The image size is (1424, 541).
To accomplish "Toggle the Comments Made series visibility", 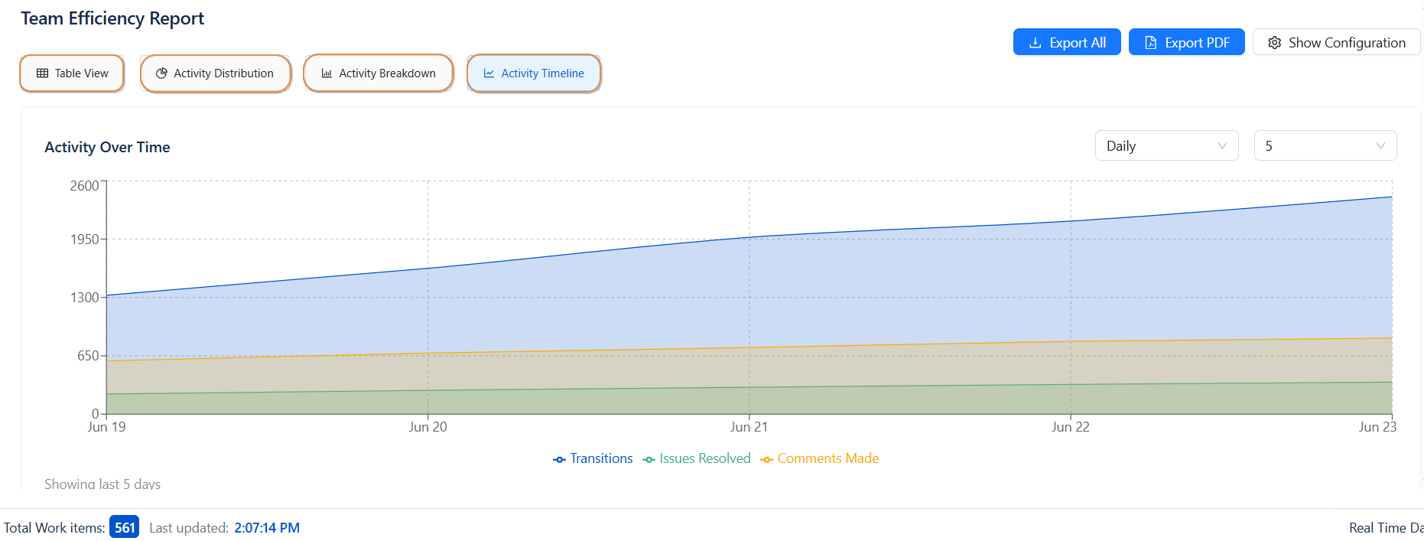I will (x=827, y=458).
